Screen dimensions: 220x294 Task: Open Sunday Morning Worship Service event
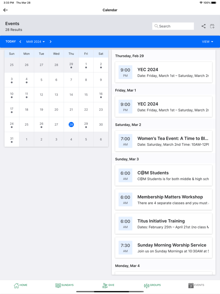(x=163, y=248)
